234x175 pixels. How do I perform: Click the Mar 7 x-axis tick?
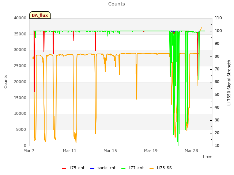(29, 151)
